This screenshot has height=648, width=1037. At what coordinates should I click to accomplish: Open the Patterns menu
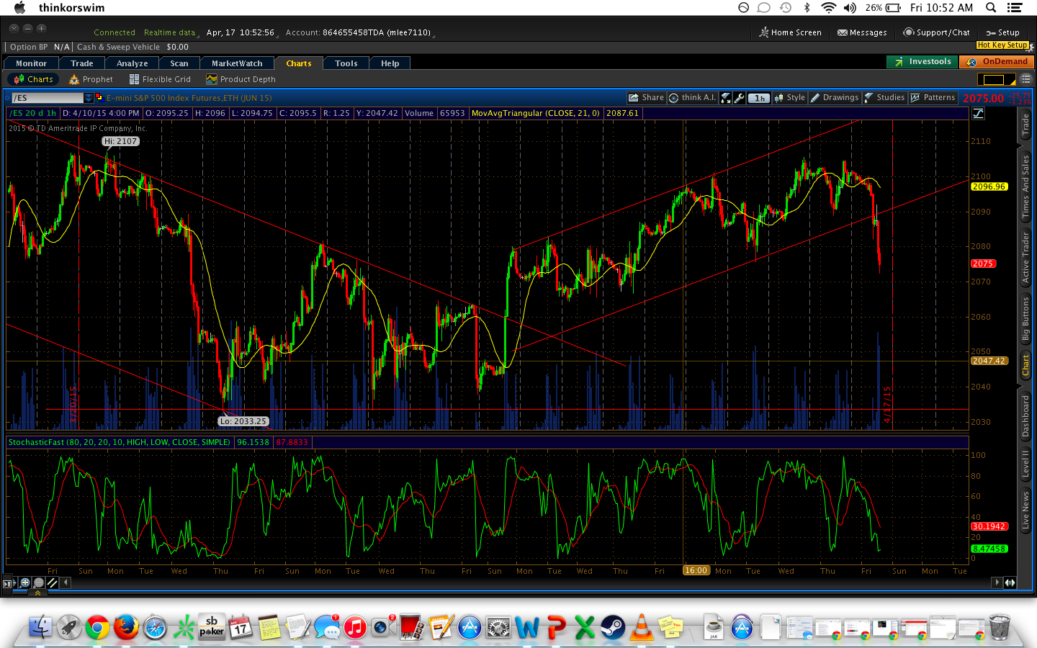[933, 98]
